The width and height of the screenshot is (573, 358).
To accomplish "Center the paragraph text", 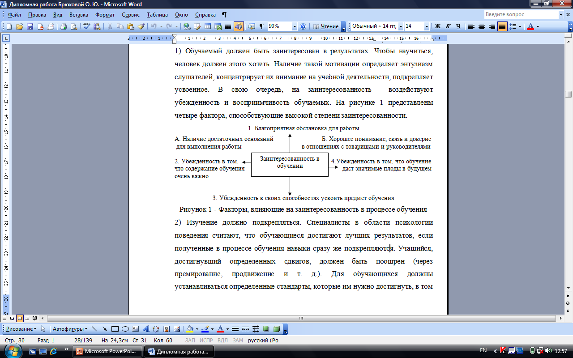I will coord(482,26).
